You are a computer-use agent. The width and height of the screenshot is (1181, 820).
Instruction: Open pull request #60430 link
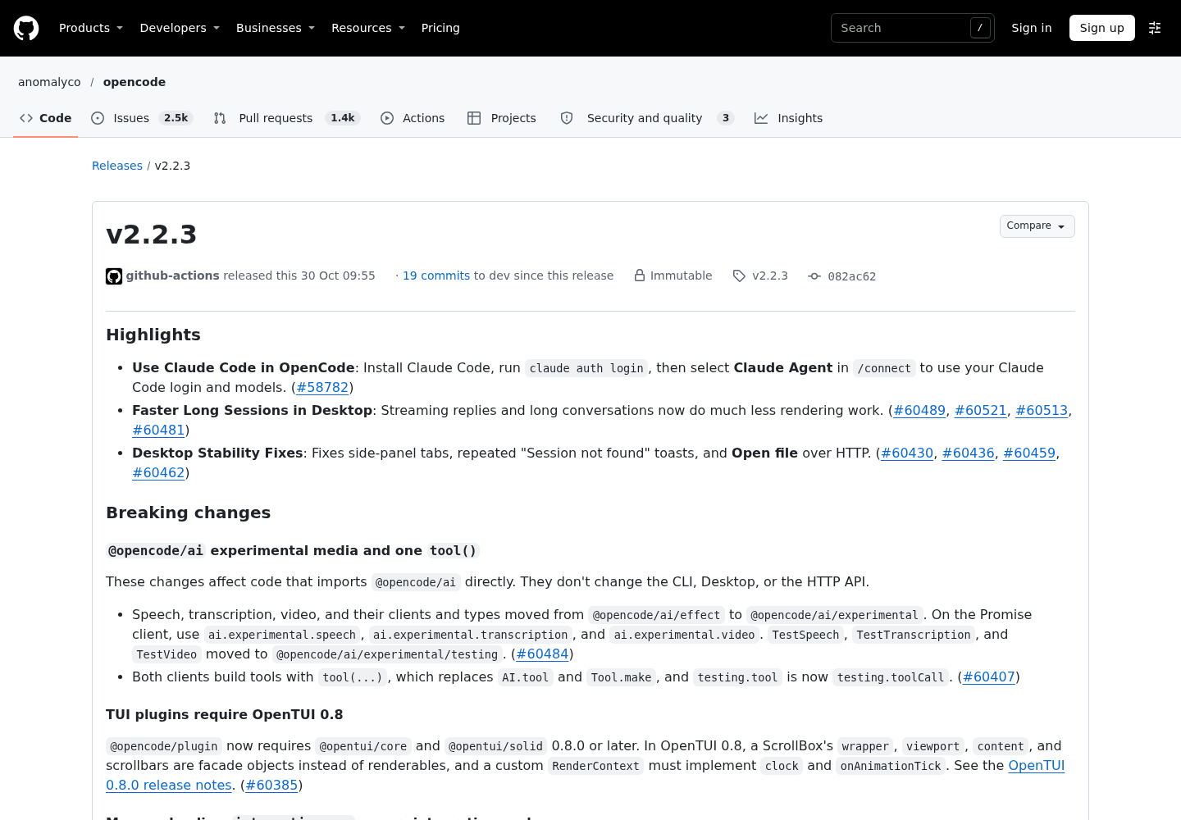[907, 453]
